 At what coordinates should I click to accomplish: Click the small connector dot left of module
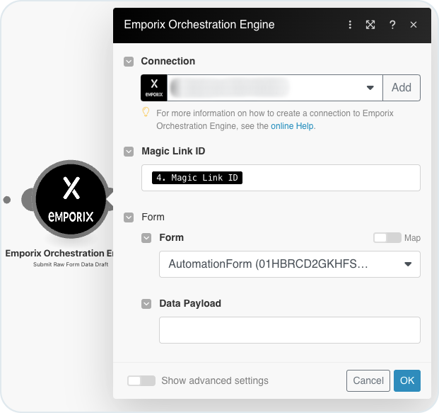coord(7,200)
